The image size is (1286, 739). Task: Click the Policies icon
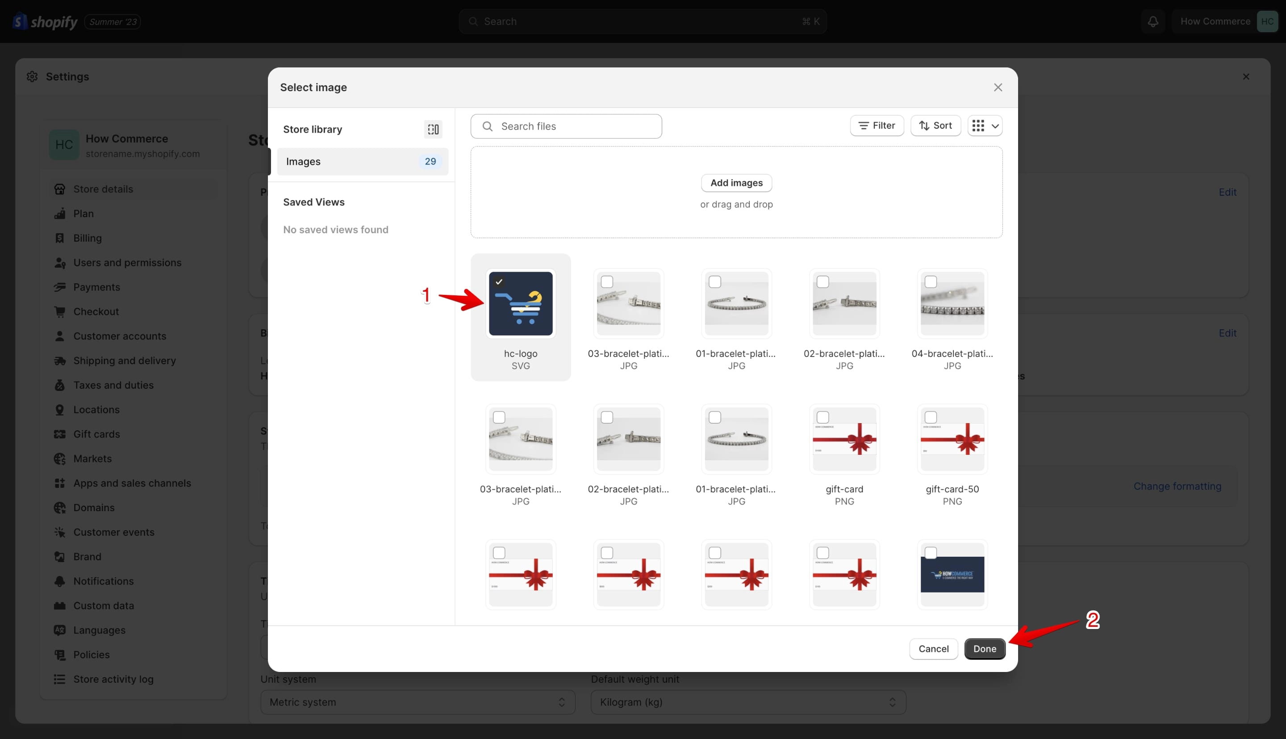tap(60, 655)
